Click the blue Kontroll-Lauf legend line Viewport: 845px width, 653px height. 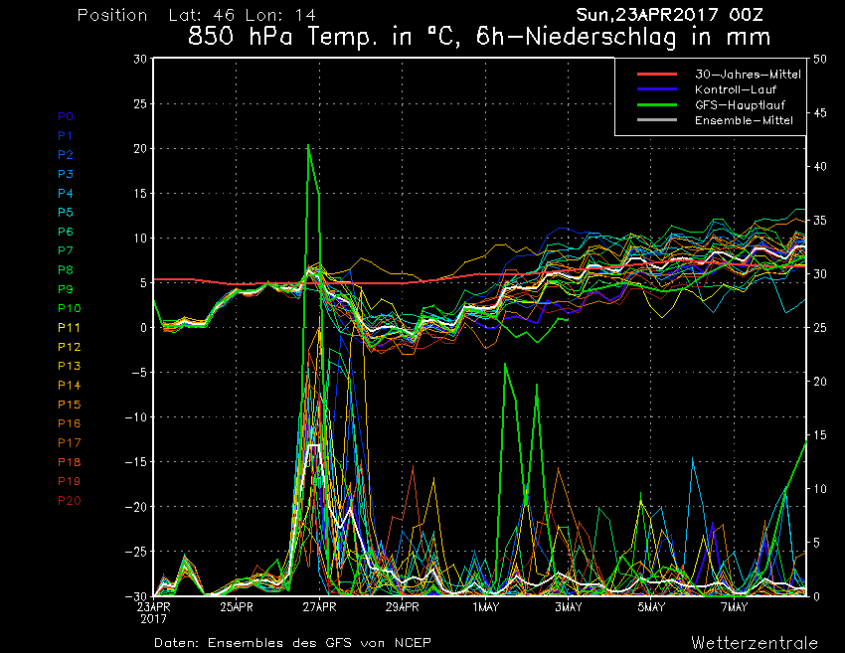click(657, 88)
